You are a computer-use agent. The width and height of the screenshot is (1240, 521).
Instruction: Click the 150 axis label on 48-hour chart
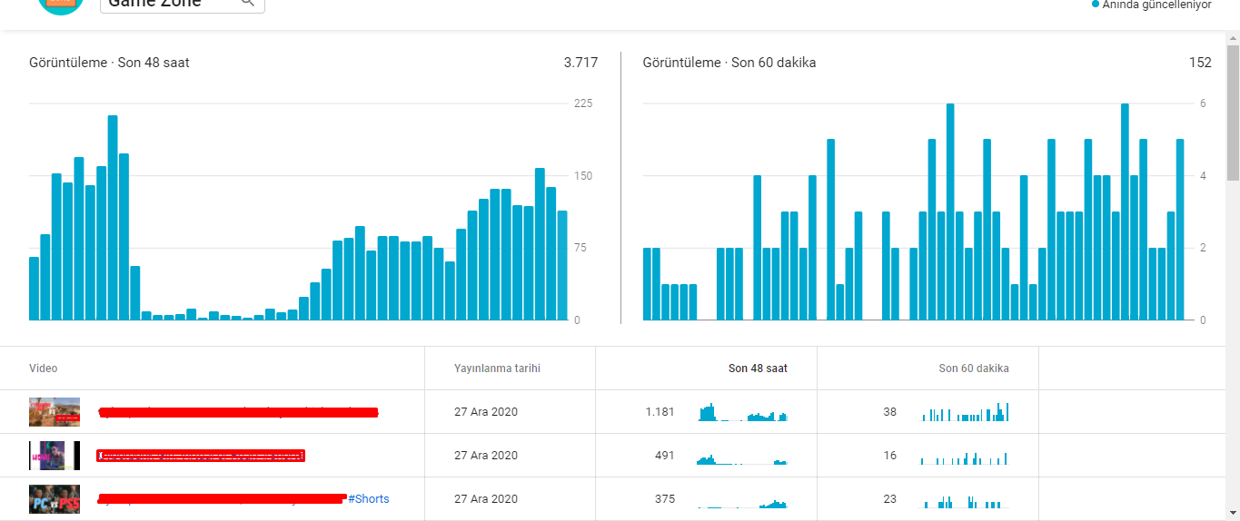tap(583, 175)
